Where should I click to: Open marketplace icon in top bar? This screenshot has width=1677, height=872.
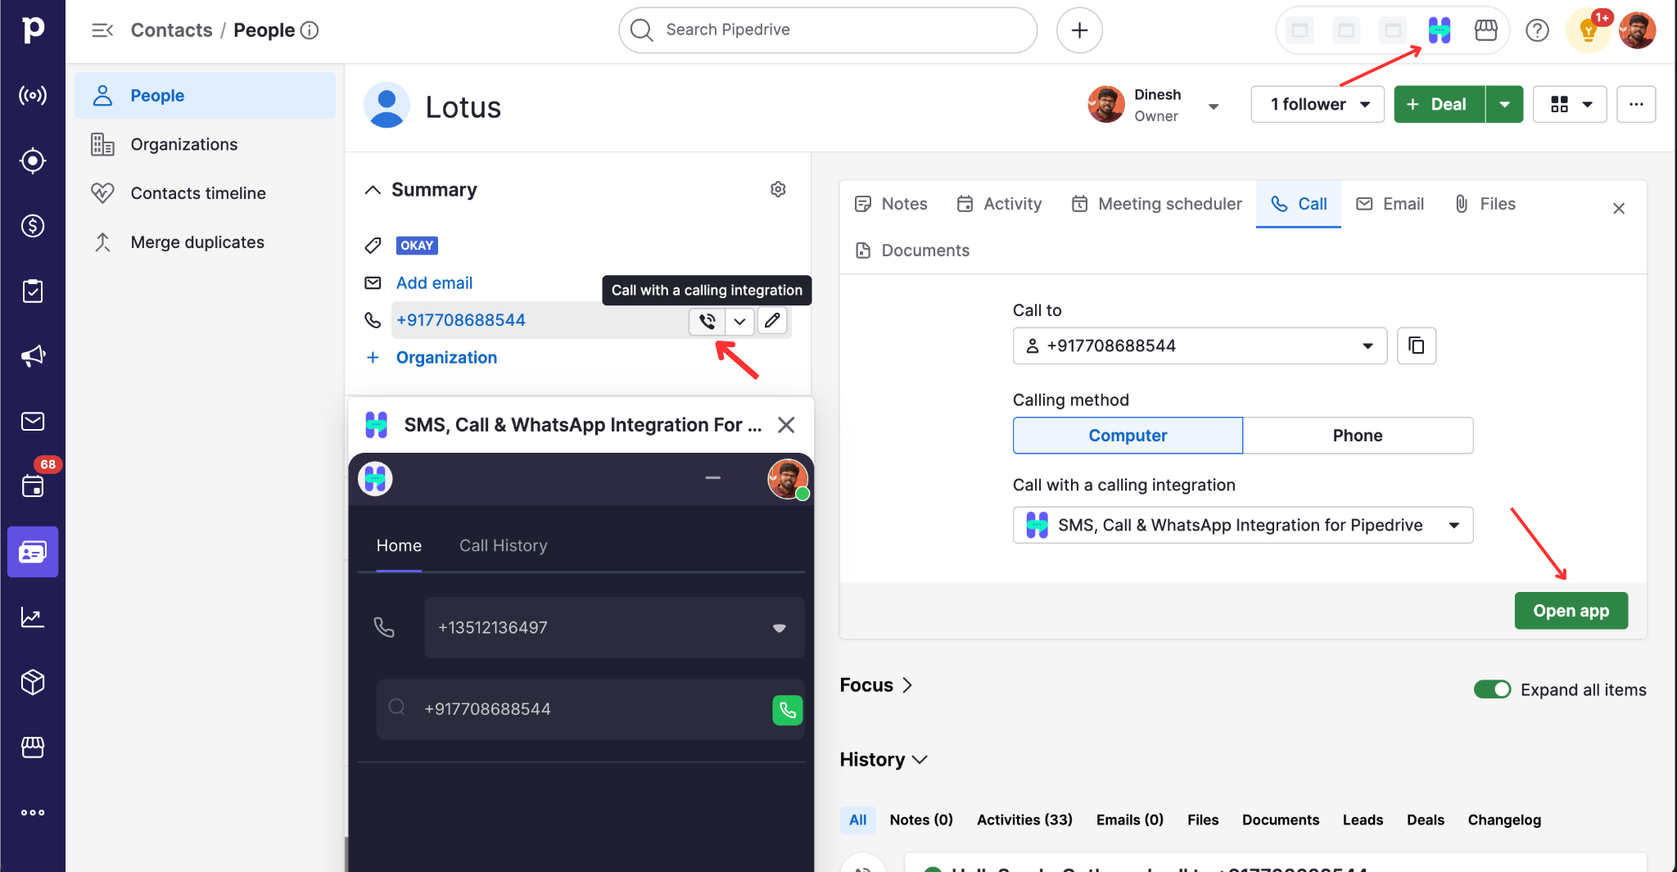pos(1485,31)
